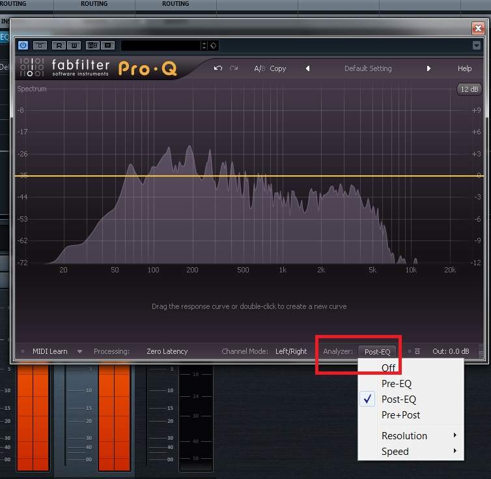Select Pre-EQ analyzer option
This screenshot has width=491, height=479.
[x=411, y=383]
